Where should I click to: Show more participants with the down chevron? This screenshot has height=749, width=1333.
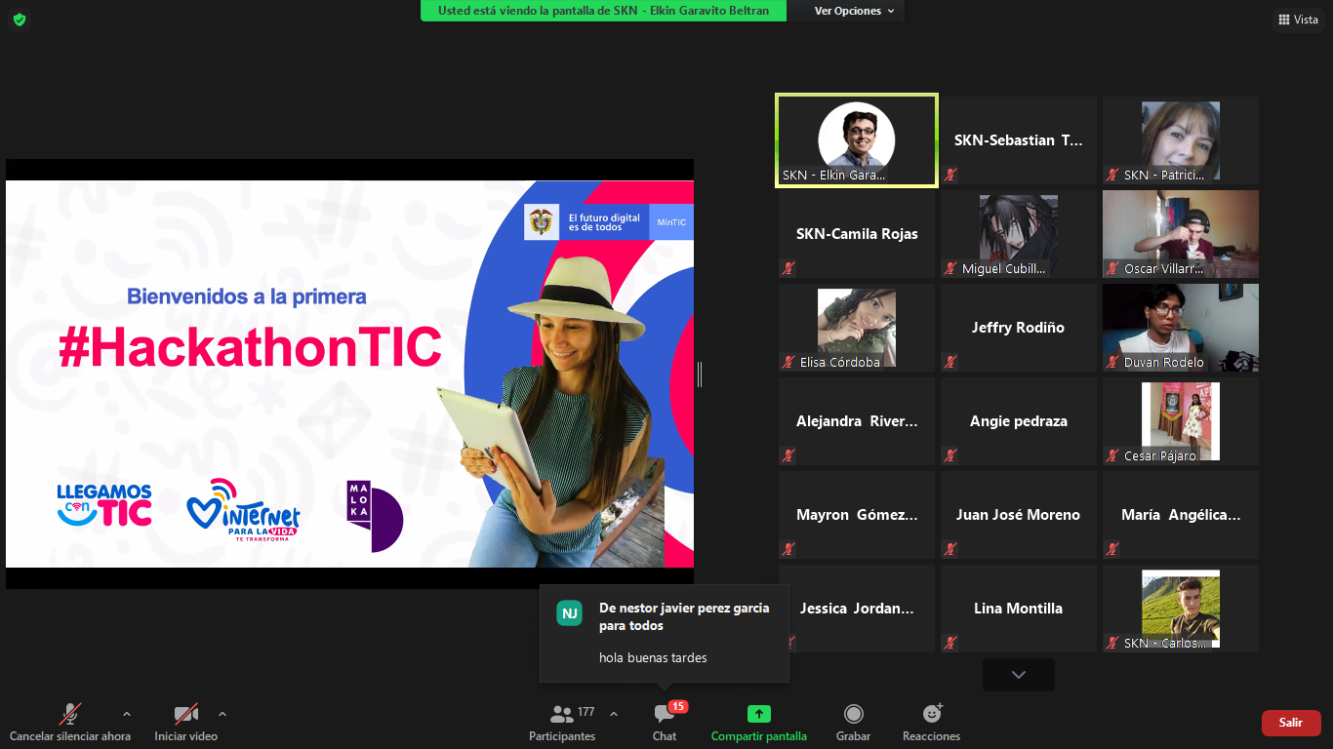pyautogui.click(x=1018, y=675)
